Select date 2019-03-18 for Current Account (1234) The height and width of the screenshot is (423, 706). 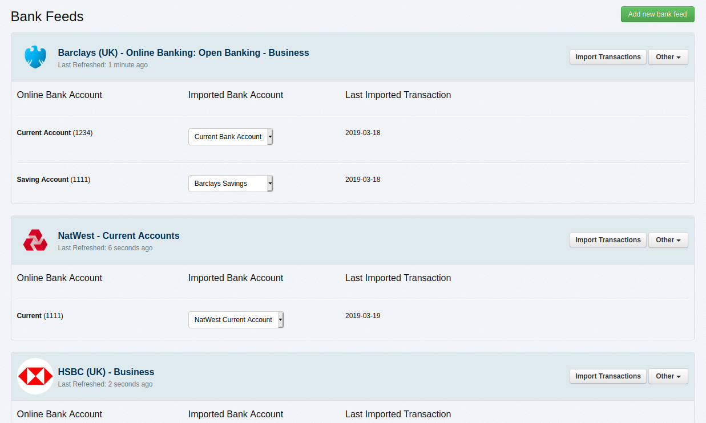[363, 133]
